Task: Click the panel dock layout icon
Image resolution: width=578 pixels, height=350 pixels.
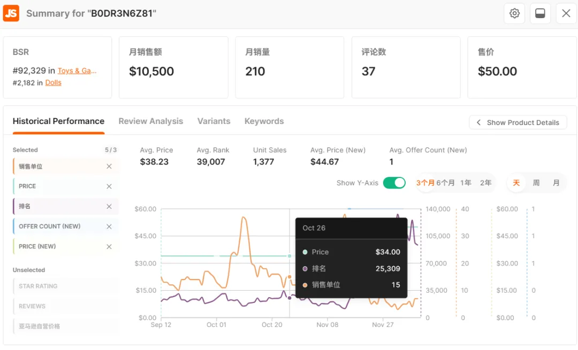Action: (540, 13)
